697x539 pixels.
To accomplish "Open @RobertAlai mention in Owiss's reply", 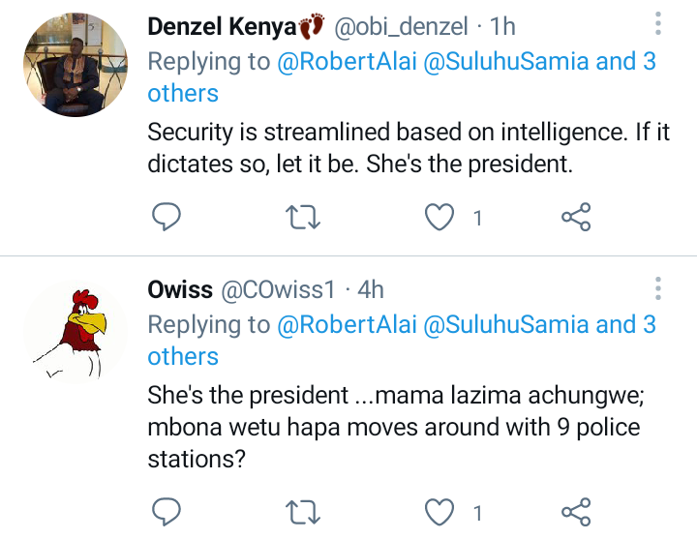I will (347, 324).
